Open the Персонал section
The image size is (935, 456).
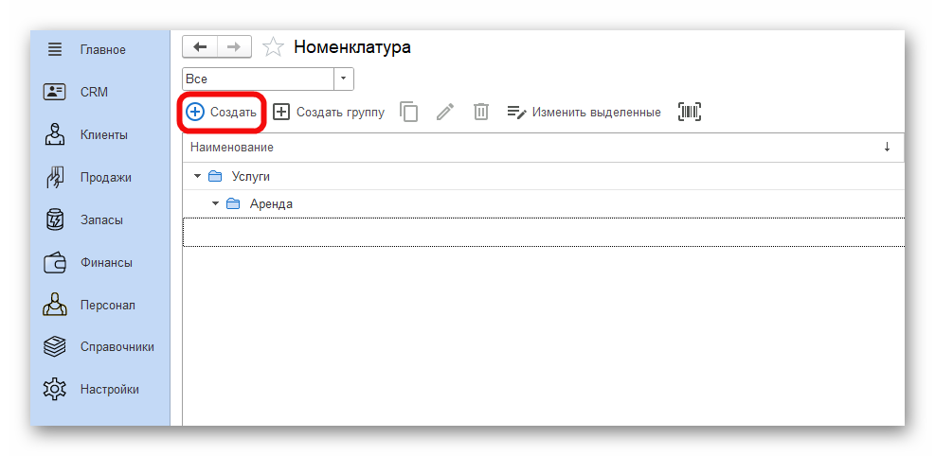[108, 305]
